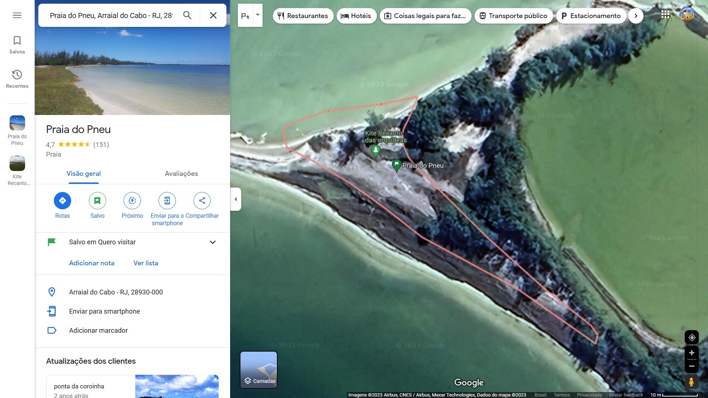Expand Salvo em Quero visitar chevron
The width and height of the screenshot is (708, 398).
pyautogui.click(x=213, y=242)
